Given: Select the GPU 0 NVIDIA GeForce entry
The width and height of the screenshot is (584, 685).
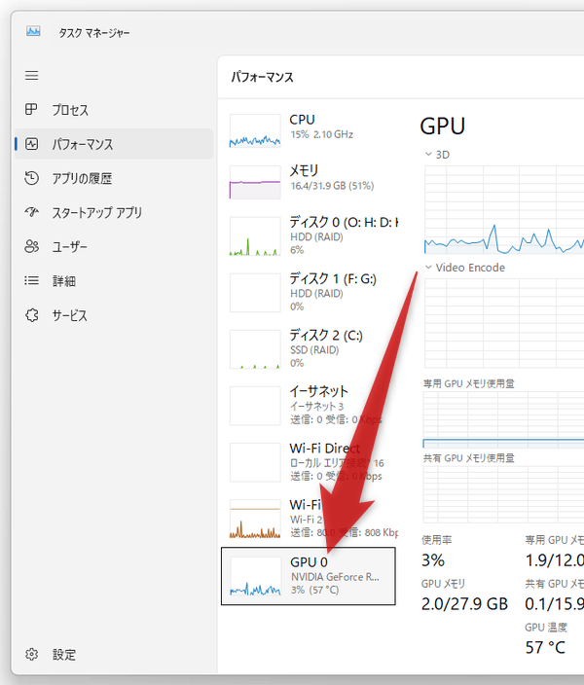Looking at the screenshot, I should coord(309,576).
